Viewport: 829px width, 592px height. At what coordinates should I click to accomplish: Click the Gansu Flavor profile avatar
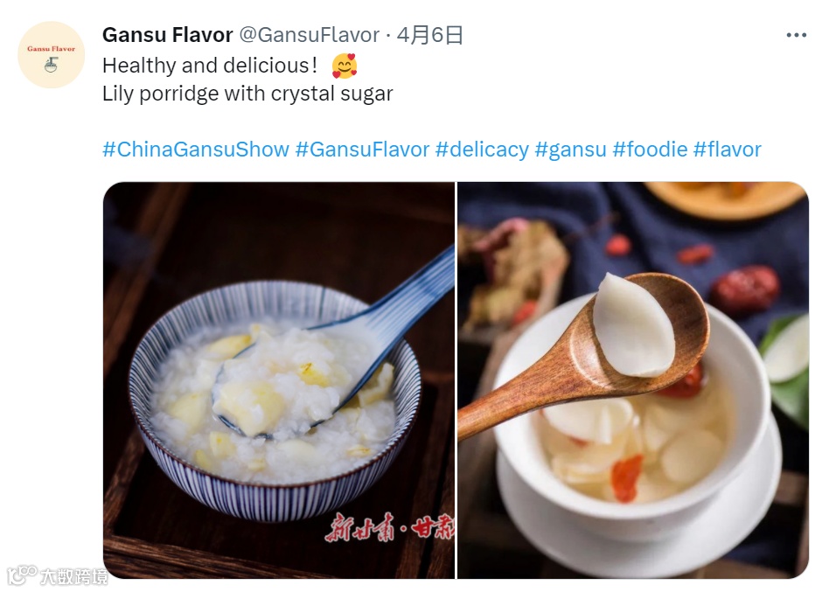pyautogui.click(x=52, y=54)
